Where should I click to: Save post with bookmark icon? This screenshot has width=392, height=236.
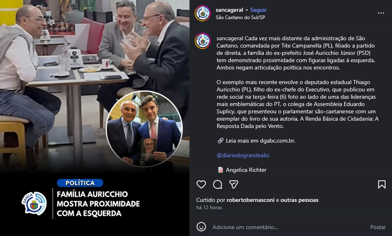point(381,184)
